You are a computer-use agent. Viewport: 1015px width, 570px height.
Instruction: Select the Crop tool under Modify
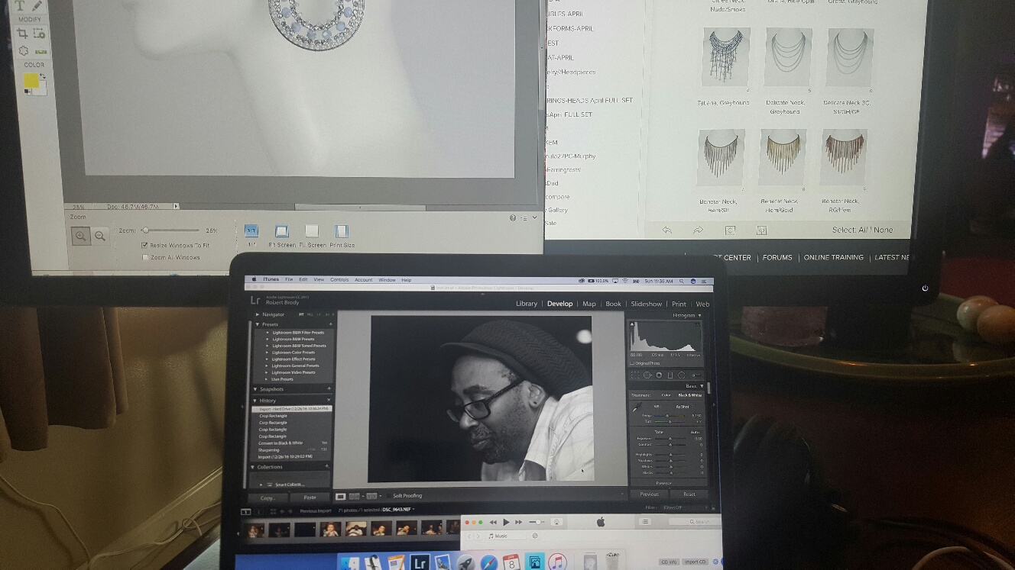tap(22, 33)
